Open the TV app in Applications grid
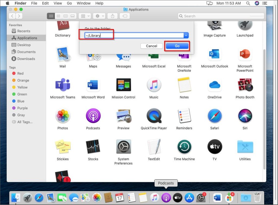 [214, 147]
